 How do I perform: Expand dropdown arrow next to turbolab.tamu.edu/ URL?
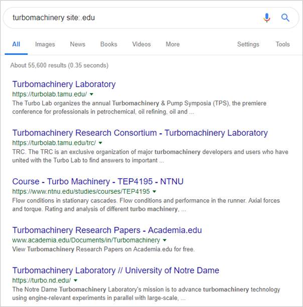(x=91, y=94)
